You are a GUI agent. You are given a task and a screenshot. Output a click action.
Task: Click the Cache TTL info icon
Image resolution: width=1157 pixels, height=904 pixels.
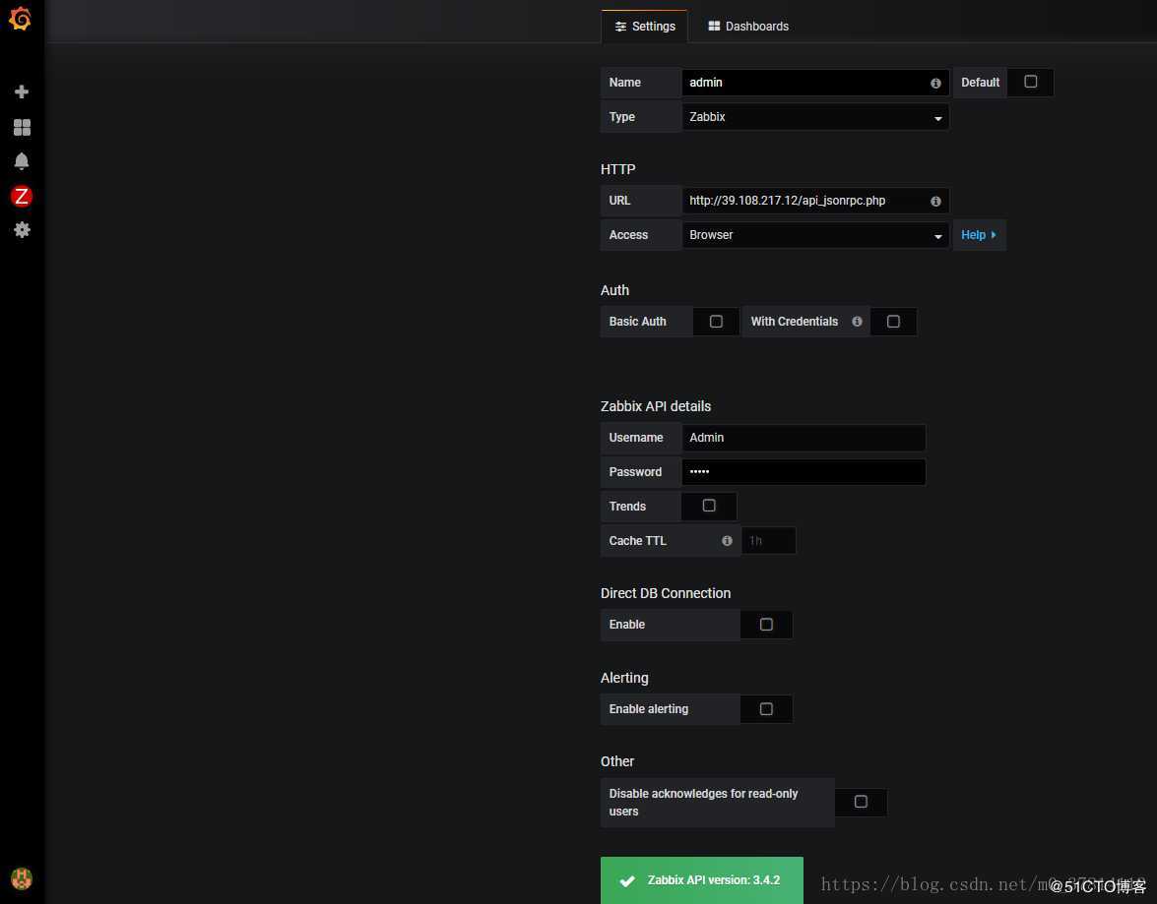coord(727,540)
